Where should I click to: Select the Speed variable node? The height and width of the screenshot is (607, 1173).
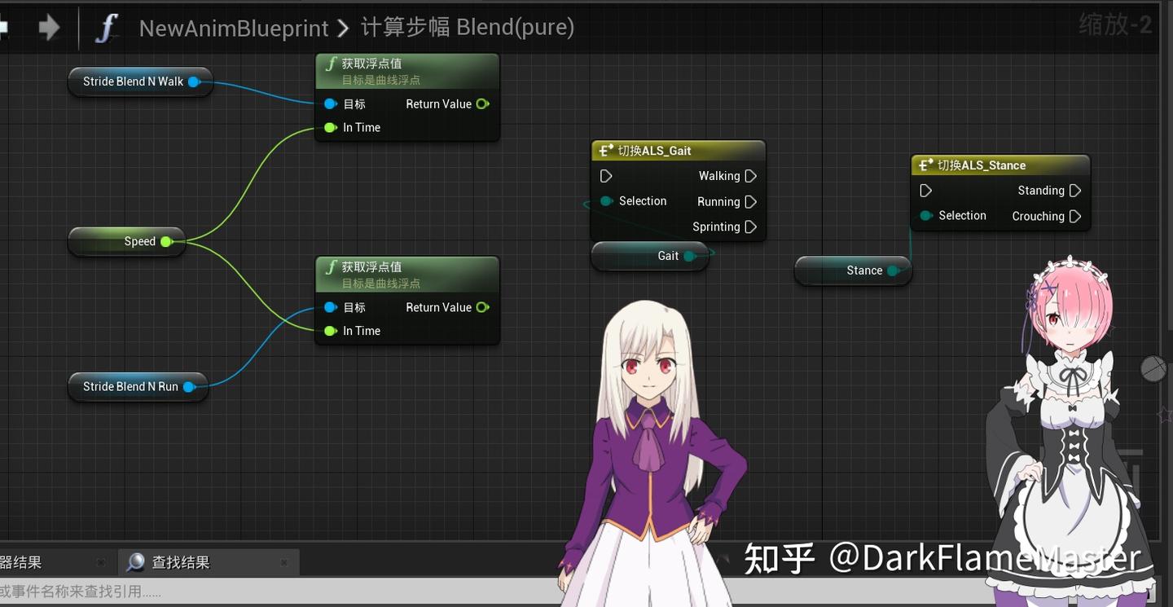127,241
